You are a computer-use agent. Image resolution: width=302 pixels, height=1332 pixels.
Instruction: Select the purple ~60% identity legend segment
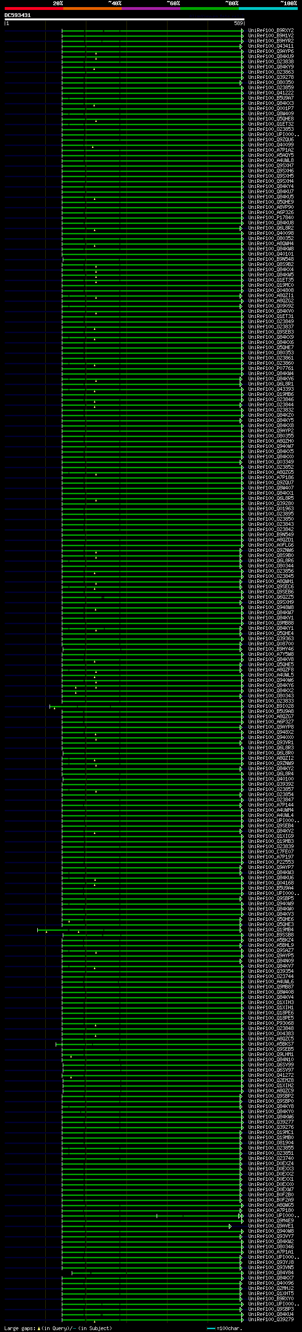click(x=151, y=9)
